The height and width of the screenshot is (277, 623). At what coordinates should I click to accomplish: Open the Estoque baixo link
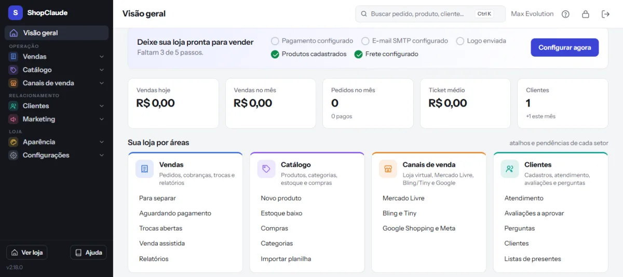(281, 213)
